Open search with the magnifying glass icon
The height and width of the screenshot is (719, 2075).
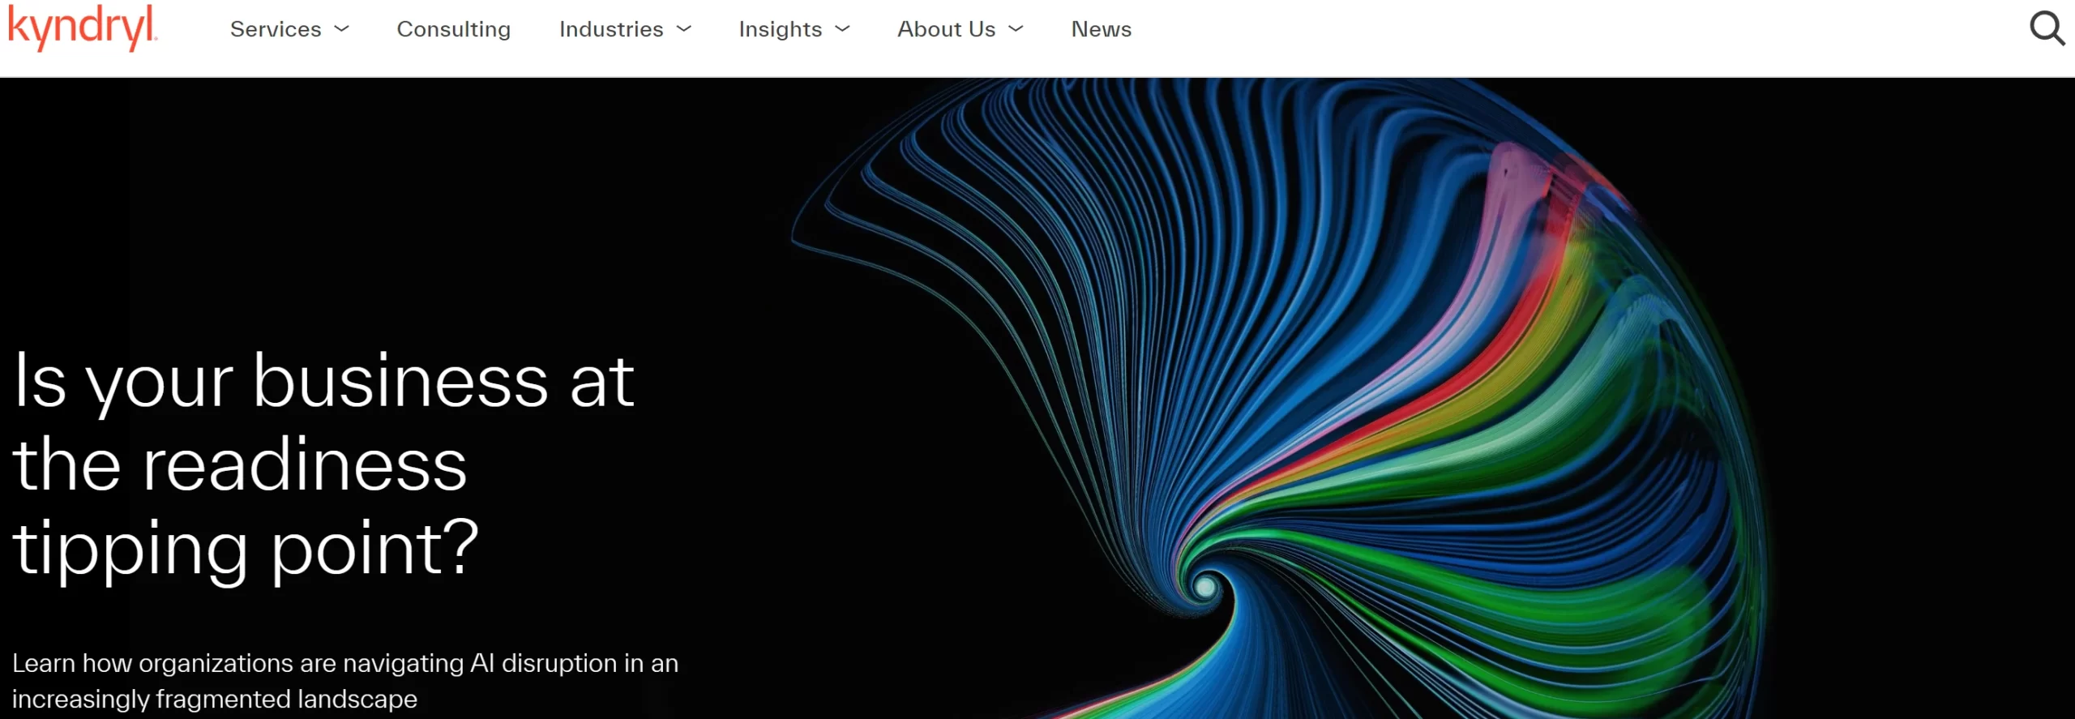click(2046, 29)
